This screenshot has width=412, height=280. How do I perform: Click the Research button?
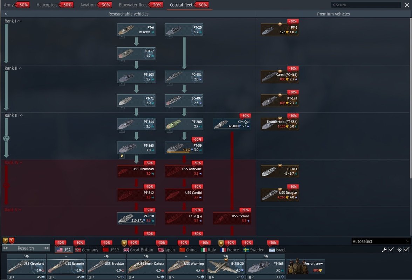click(x=26, y=248)
